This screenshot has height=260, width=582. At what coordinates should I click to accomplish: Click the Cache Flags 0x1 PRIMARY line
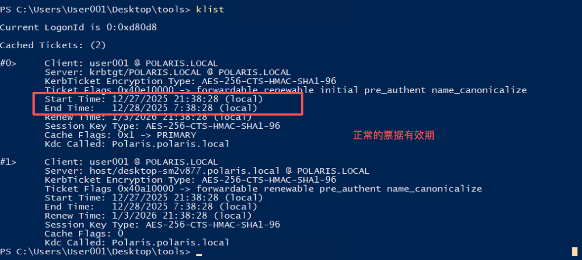pyautogui.click(x=120, y=135)
